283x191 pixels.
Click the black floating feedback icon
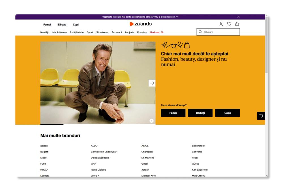(261, 116)
